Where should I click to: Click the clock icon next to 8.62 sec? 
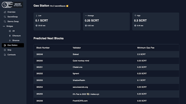86,25
